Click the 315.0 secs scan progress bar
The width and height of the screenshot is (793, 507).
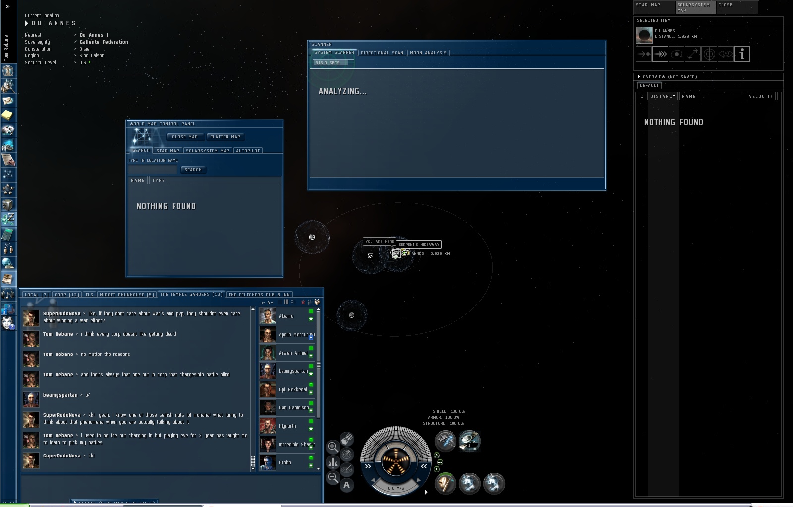click(333, 63)
